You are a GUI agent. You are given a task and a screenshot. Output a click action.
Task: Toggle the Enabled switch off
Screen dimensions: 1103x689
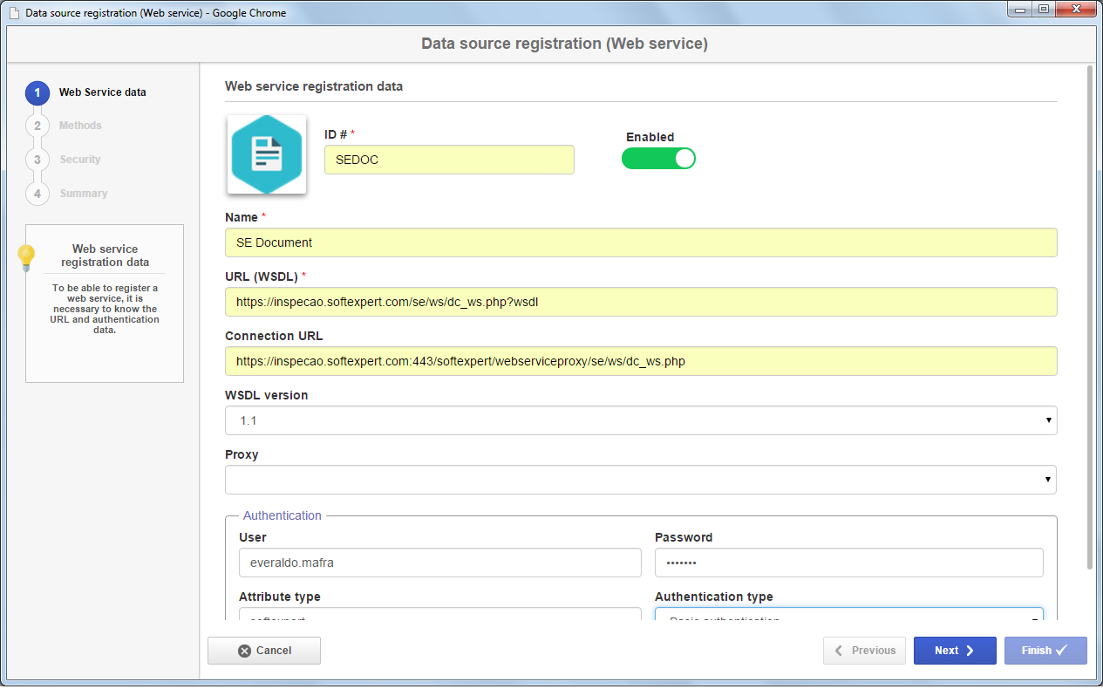pyautogui.click(x=658, y=158)
